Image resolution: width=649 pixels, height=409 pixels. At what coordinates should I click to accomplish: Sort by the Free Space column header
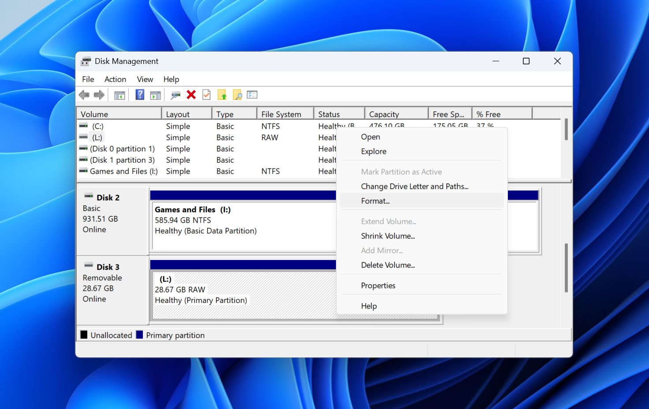(450, 114)
